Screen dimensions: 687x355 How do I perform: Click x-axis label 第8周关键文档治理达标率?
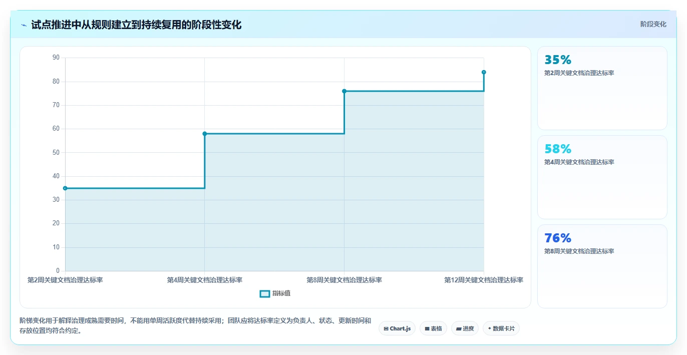(344, 280)
